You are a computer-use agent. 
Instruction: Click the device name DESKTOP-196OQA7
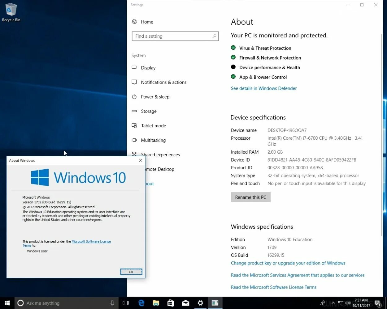click(287, 130)
